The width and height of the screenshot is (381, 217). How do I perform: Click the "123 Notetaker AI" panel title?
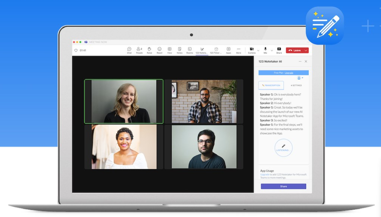click(x=270, y=61)
